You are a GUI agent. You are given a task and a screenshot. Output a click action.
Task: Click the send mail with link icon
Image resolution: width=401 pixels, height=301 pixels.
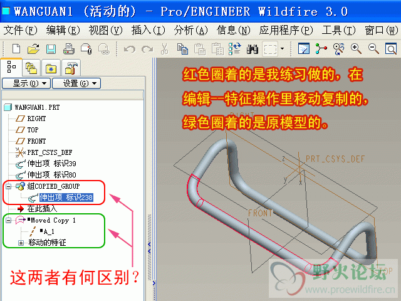(x=104, y=49)
